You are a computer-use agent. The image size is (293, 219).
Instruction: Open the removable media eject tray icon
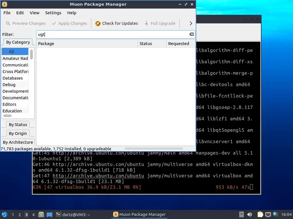(241, 214)
